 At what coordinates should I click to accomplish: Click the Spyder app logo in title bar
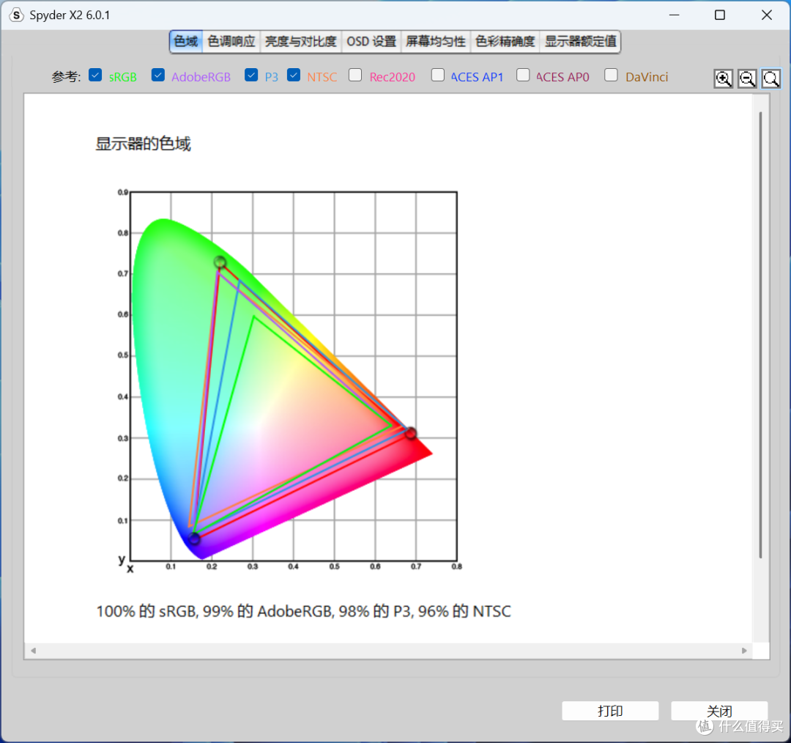(x=16, y=15)
